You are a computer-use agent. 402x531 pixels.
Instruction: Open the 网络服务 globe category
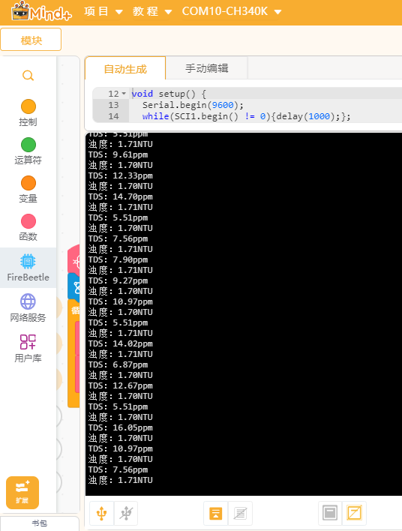(x=28, y=307)
